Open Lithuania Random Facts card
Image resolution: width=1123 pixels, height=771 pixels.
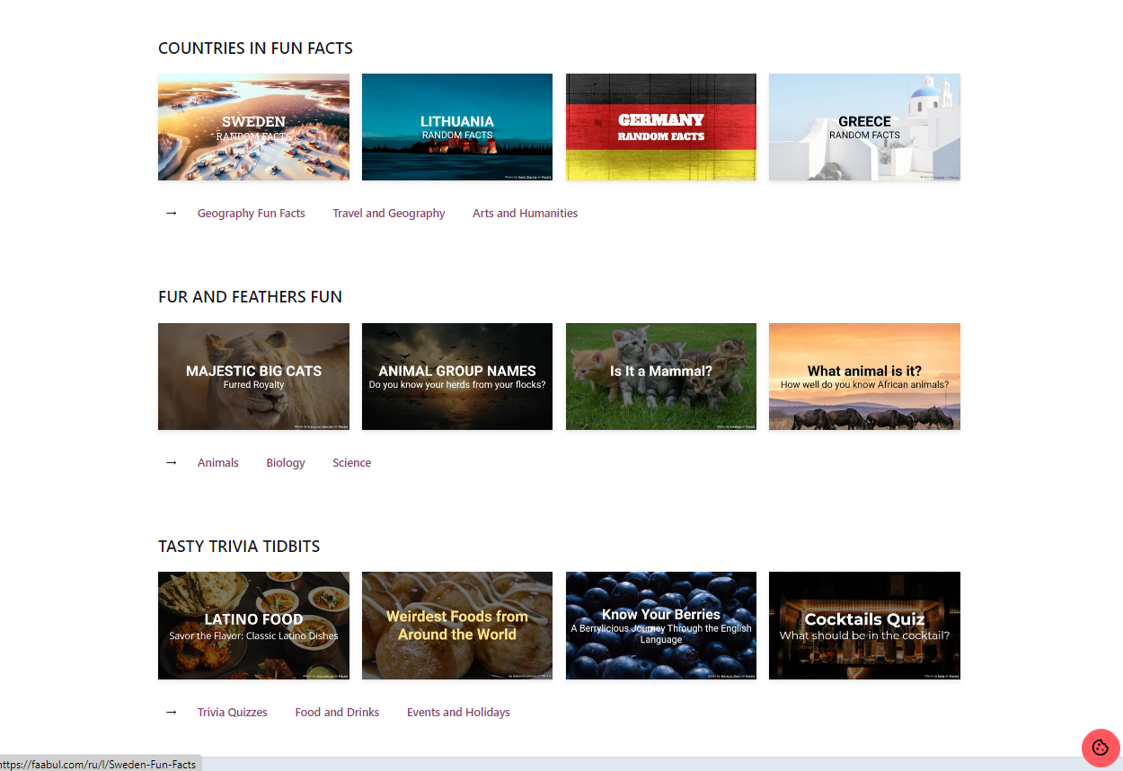[x=457, y=127]
